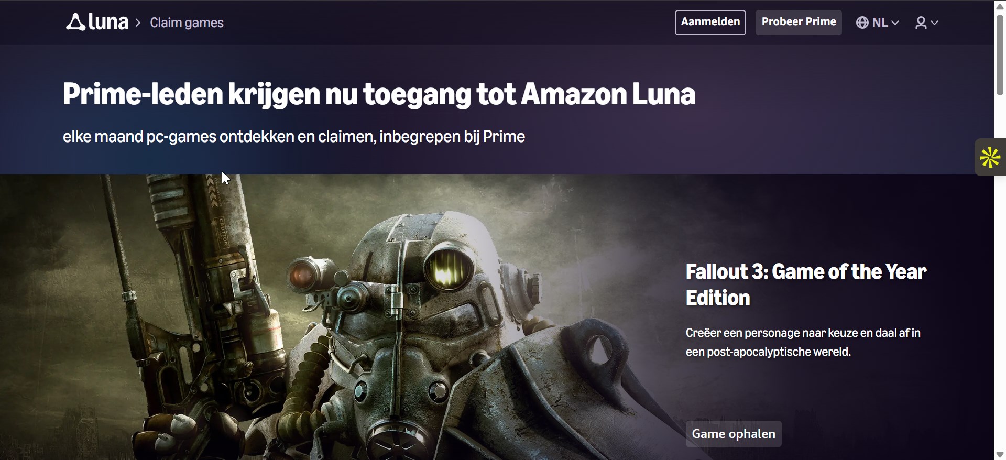Click the Fallout 3 description text
The image size is (1006, 460).
[x=803, y=342]
